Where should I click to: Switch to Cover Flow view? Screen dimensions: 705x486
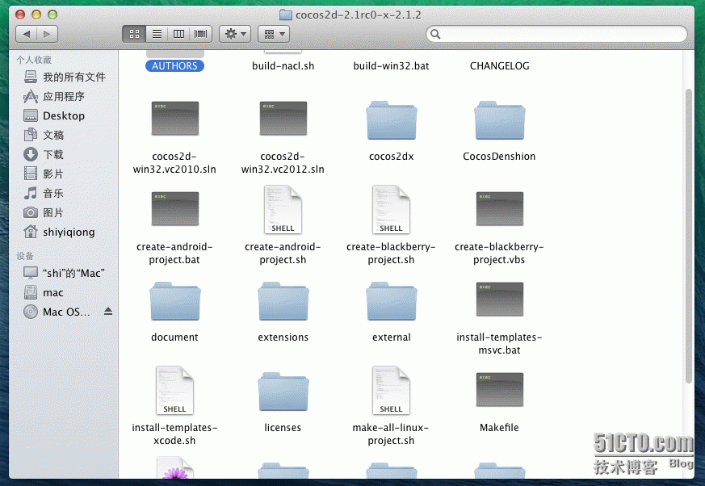click(200, 34)
